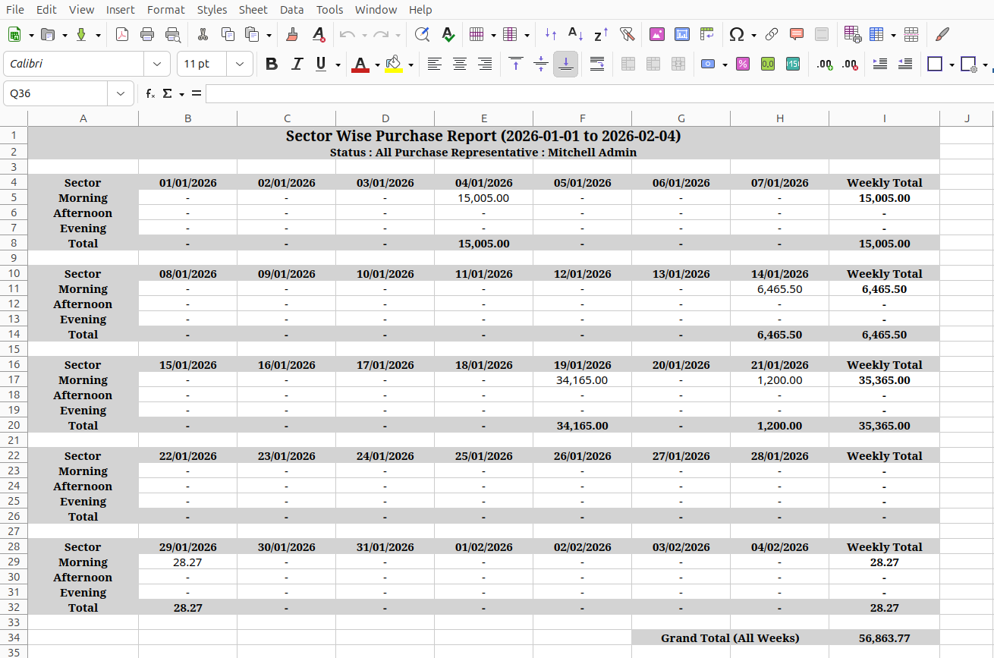
Task: Click the Export as PDF icon
Action: pos(122,34)
